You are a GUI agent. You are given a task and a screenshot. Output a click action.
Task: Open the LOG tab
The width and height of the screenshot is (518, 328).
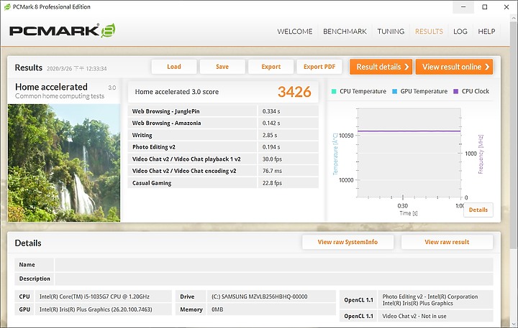[460, 32]
